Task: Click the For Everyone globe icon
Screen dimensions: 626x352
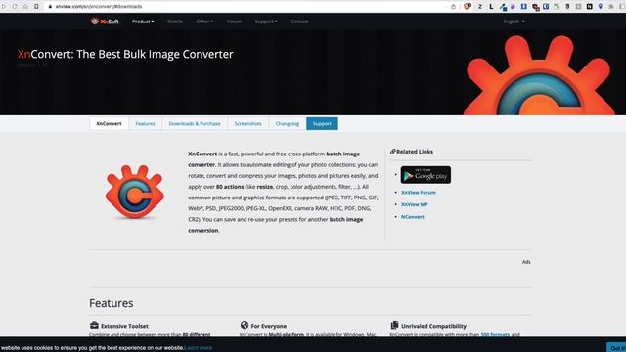Action: tap(245, 325)
